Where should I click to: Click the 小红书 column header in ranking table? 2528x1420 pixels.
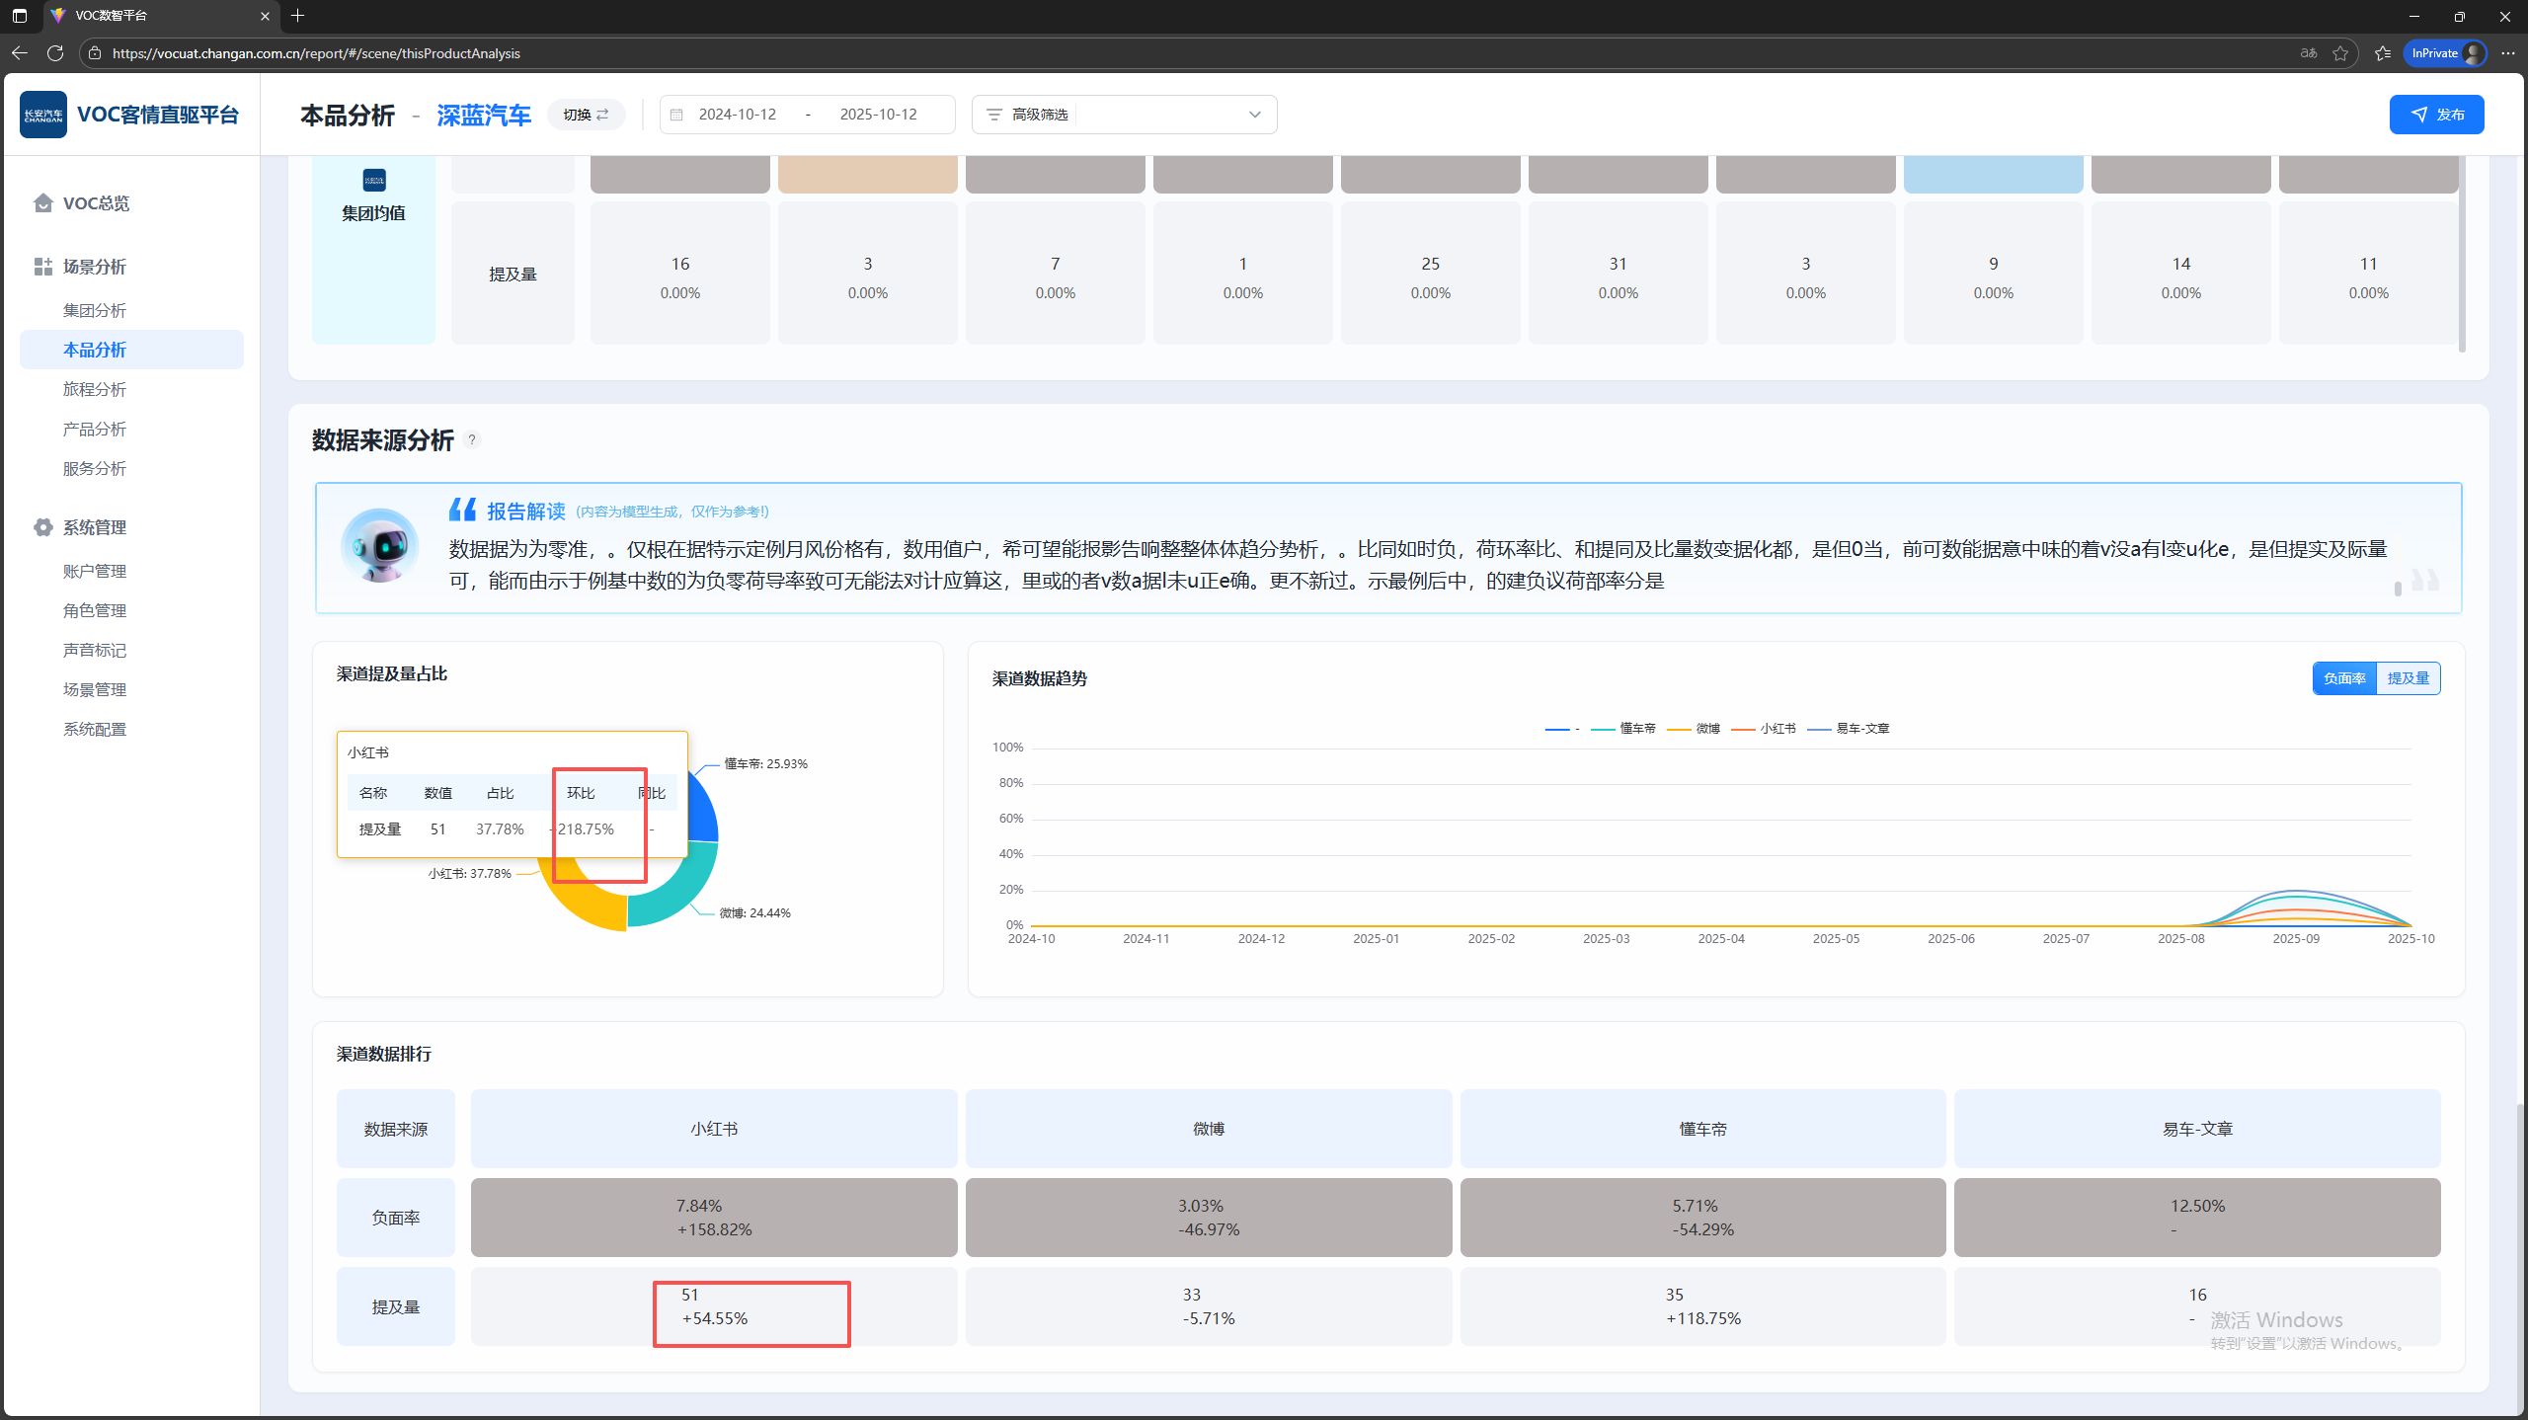[713, 1129]
